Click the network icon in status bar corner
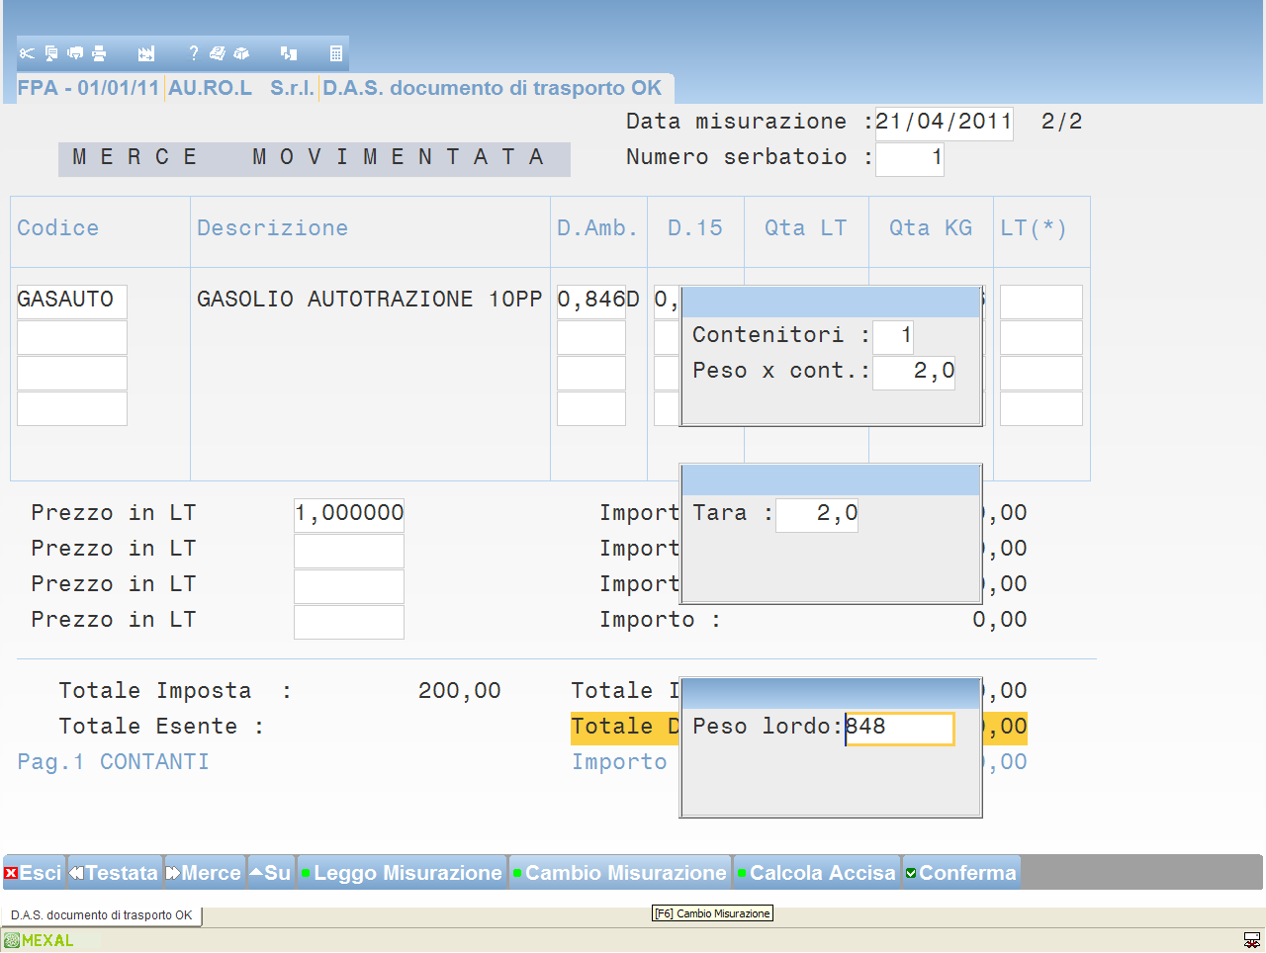 1252,940
